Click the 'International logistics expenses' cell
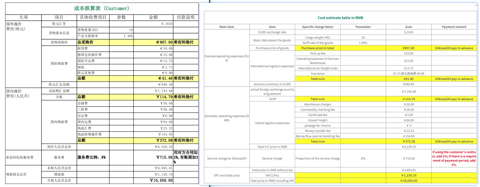 272,66
